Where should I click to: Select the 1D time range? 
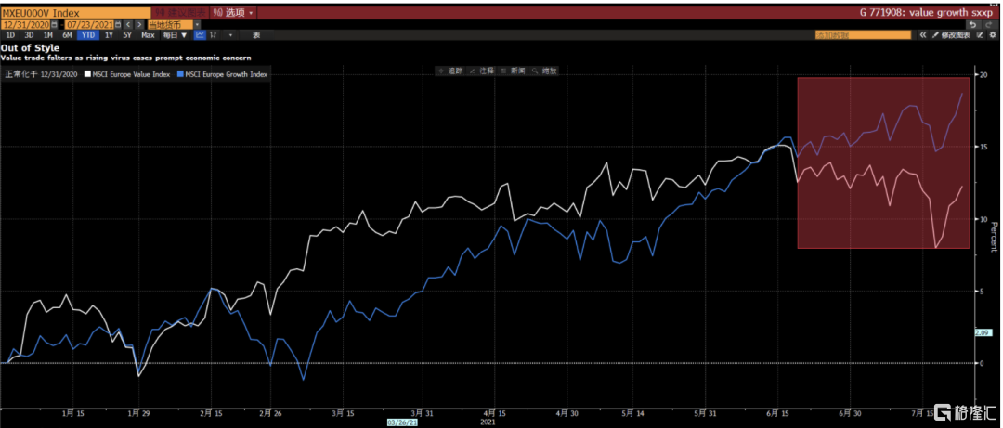[10, 35]
